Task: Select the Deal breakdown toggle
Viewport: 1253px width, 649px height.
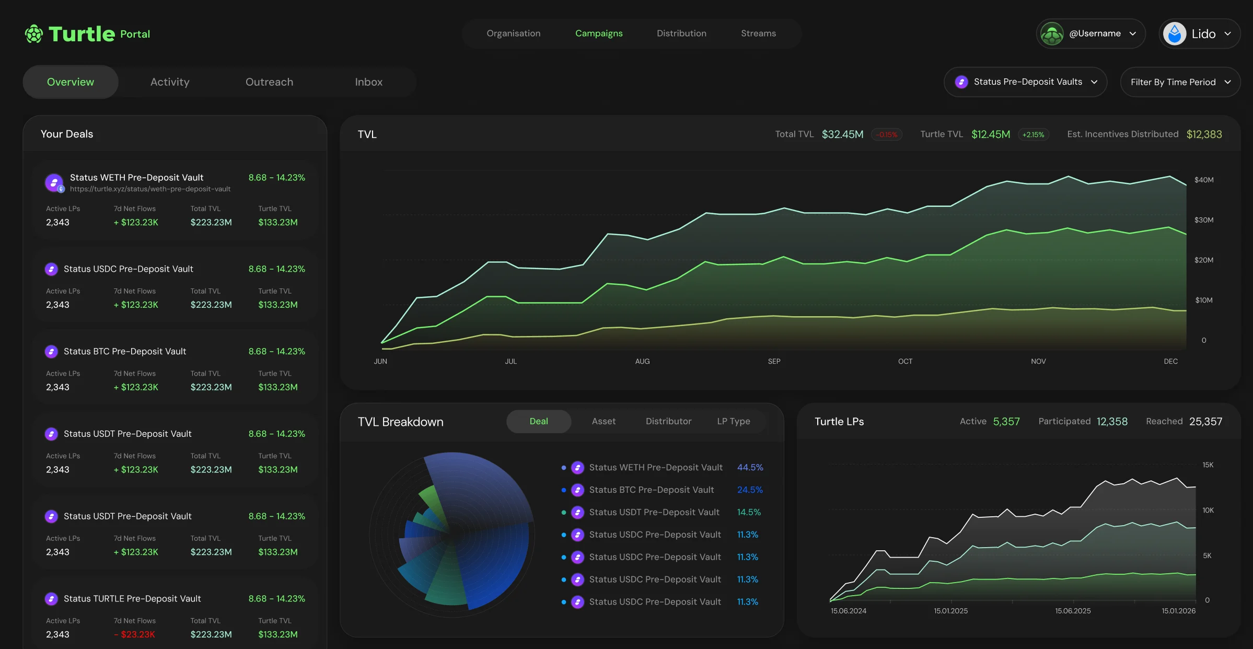Action: coord(539,421)
